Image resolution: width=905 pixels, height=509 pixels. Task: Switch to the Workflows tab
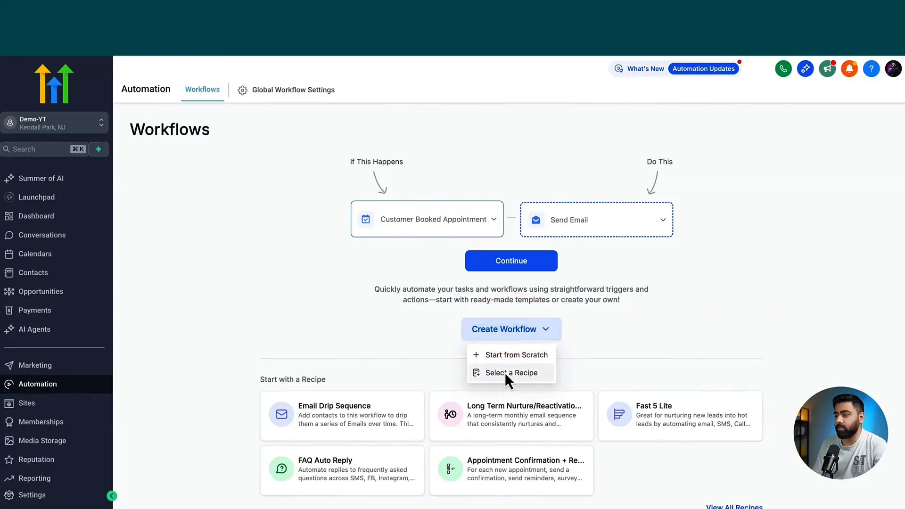(x=202, y=90)
